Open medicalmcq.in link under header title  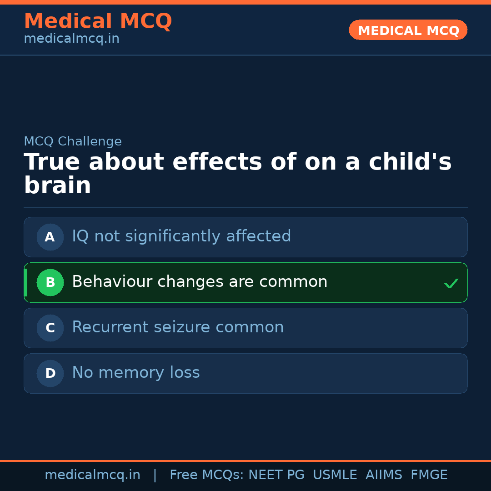[71, 39]
